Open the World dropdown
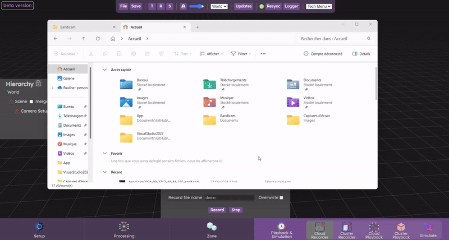 coord(219,6)
